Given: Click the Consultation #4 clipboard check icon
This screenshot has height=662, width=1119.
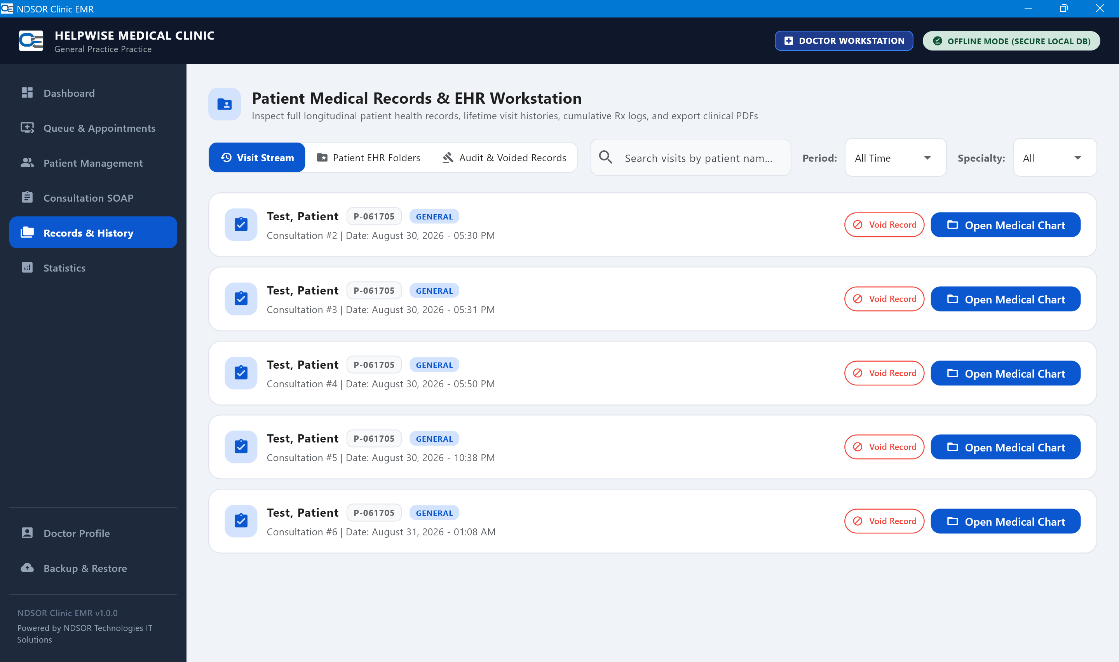Looking at the screenshot, I should (241, 373).
